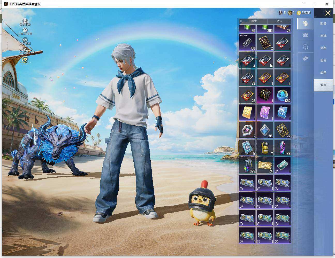Minimize the emulator window
The width and height of the screenshot is (335, 258).
(x=303, y=4)
